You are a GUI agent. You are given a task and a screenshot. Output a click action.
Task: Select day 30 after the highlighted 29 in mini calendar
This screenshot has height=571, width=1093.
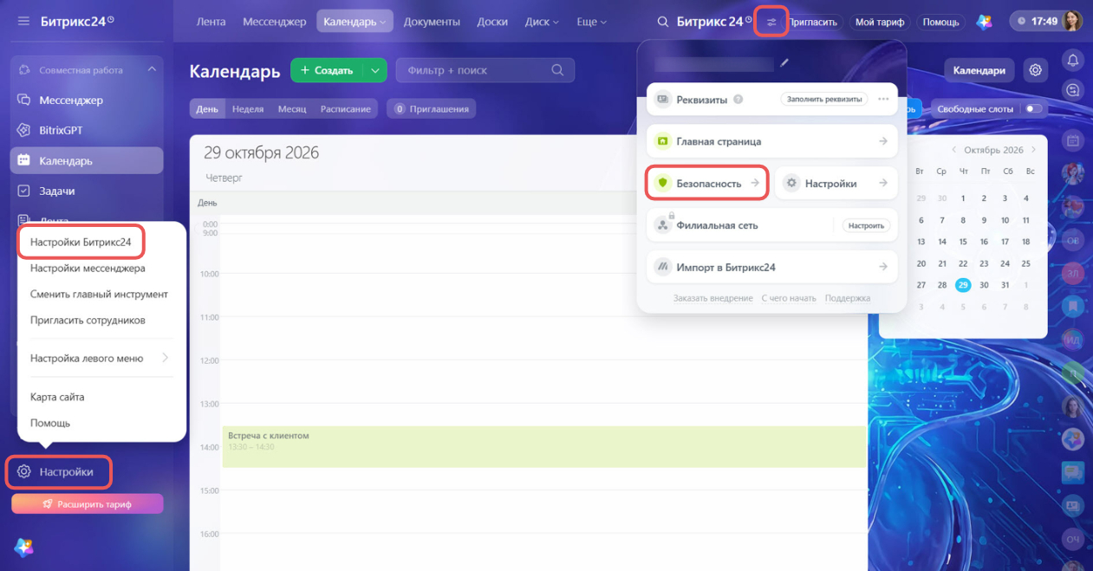tap(984, 285)
